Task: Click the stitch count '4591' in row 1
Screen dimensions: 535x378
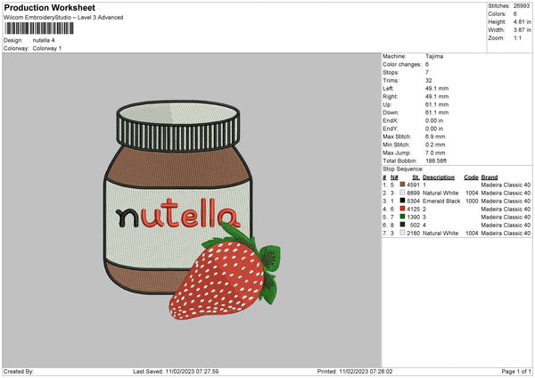Action: (413, 185)
